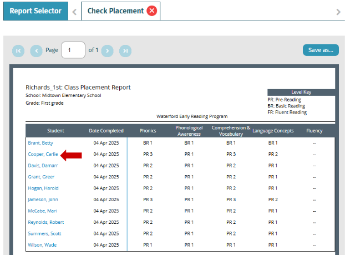Click Jameson, John's Comprehension value PR 3

[x=231, y=199]
